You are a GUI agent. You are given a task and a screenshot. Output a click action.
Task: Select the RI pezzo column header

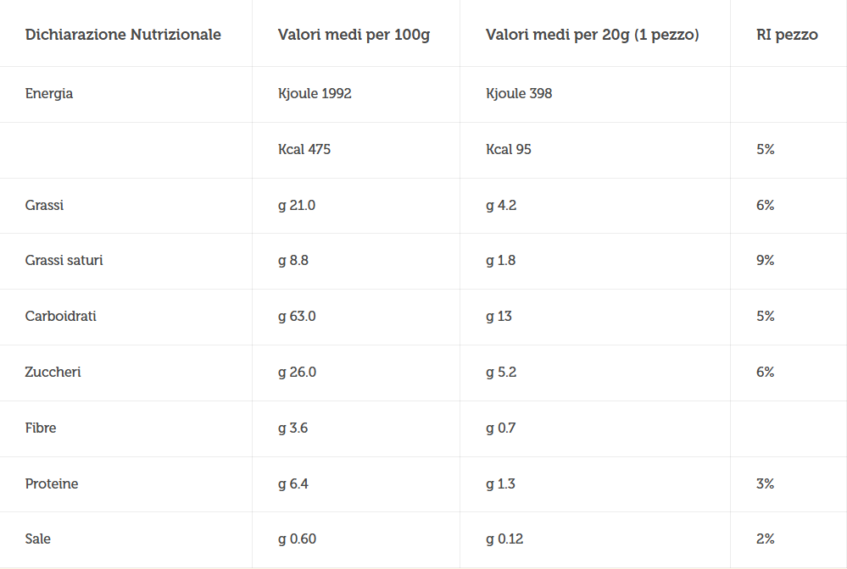[787, 35]
